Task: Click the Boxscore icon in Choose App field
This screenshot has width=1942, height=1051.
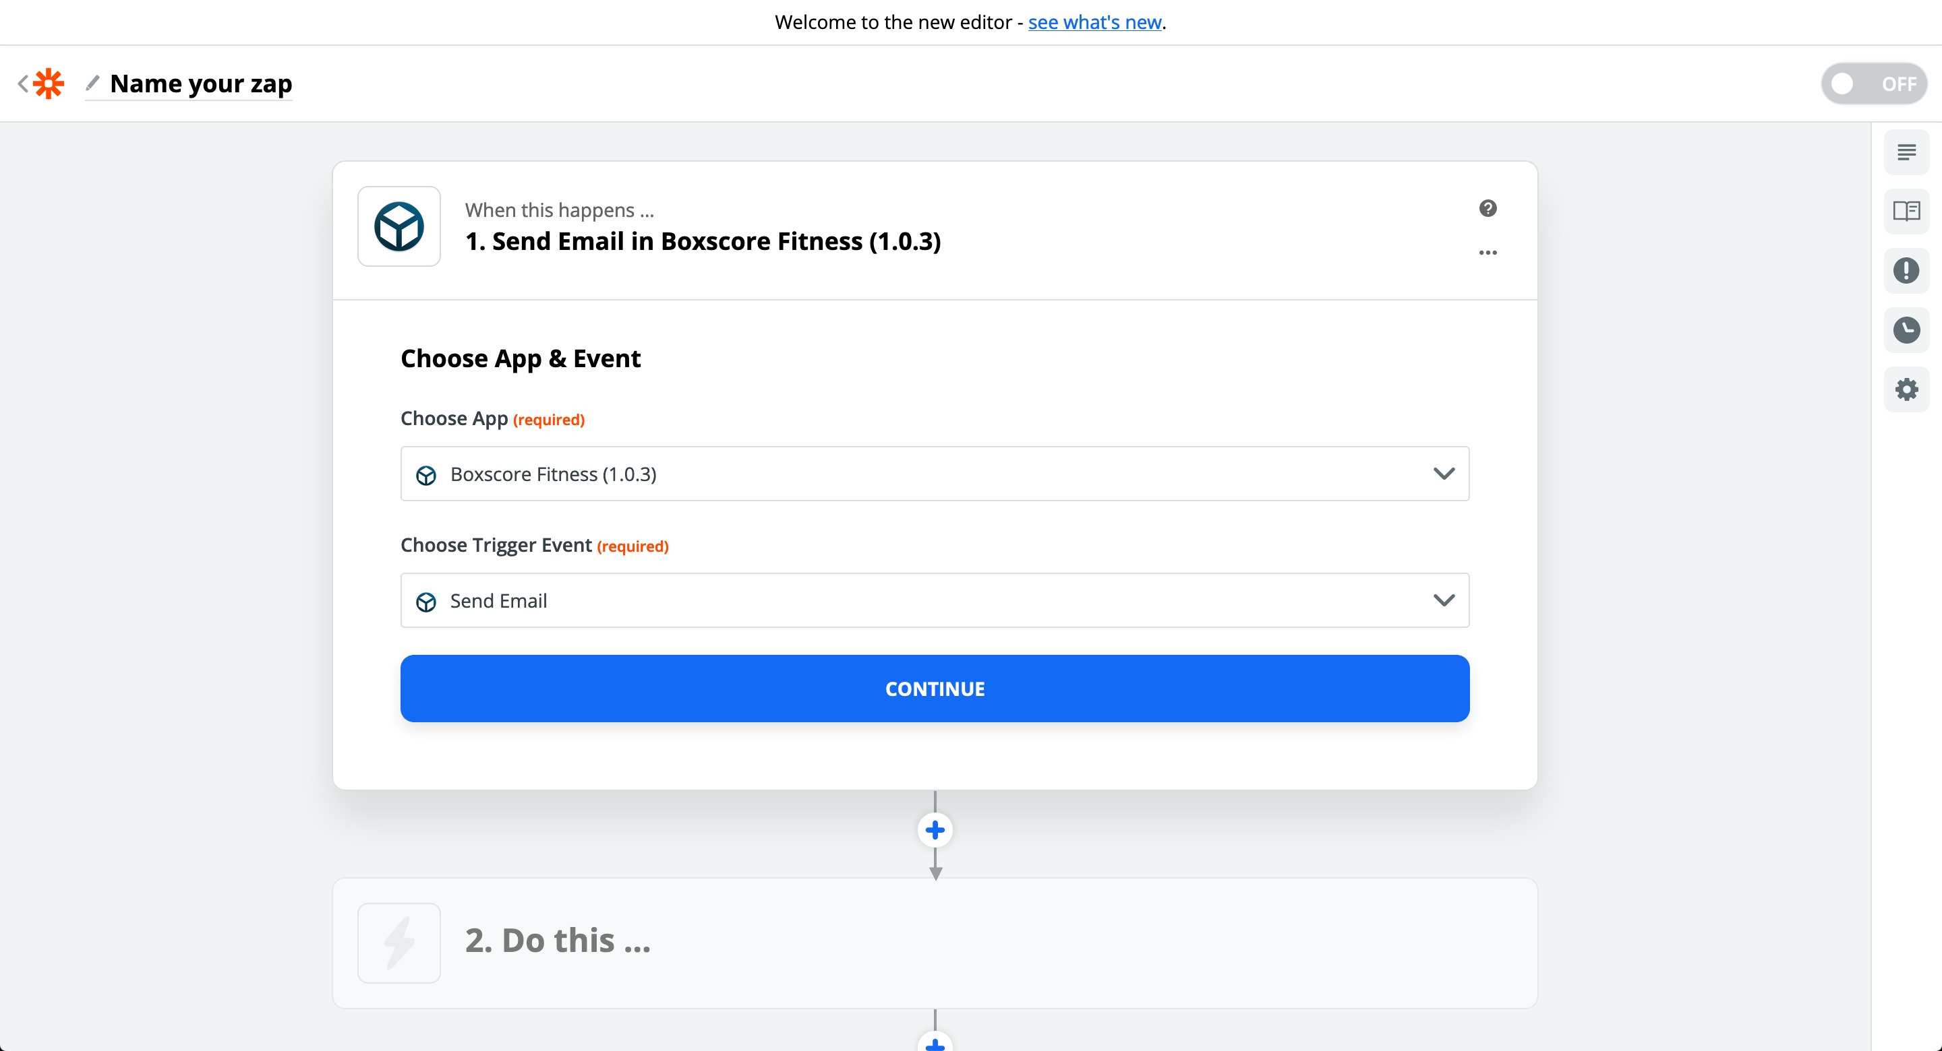Action: [426, 475]
